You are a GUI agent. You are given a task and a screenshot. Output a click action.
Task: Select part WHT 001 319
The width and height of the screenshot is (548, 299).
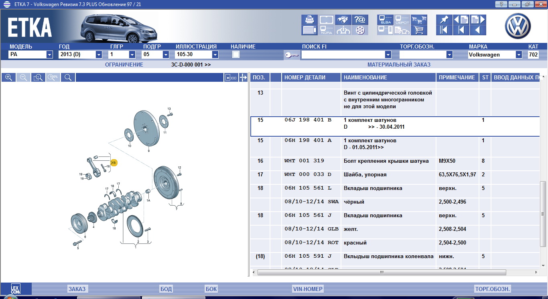point(304,161)
